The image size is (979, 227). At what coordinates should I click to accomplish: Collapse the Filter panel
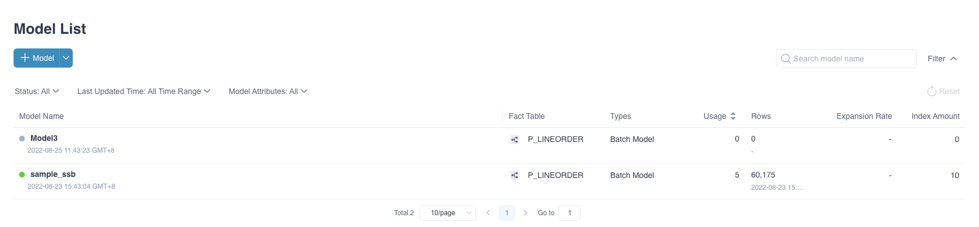point(942,59)
